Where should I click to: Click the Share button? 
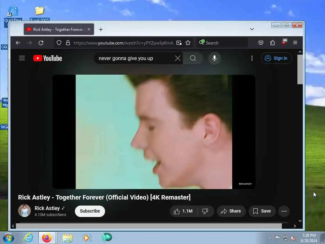[231, 211]
